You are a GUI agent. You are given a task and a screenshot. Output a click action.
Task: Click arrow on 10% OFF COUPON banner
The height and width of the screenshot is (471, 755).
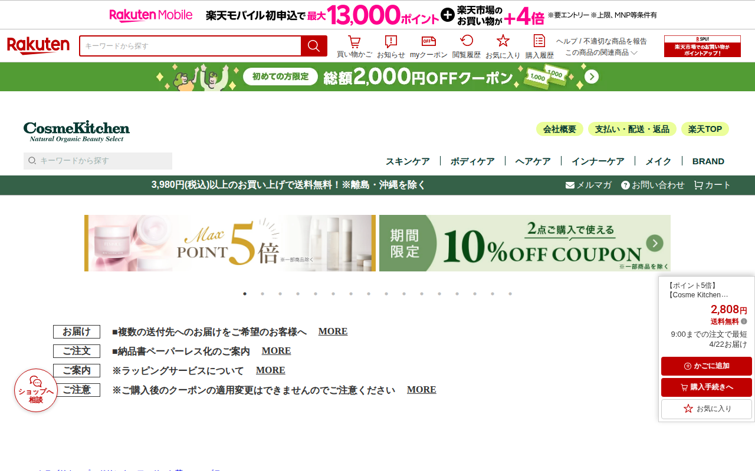[x=655, y=243]
